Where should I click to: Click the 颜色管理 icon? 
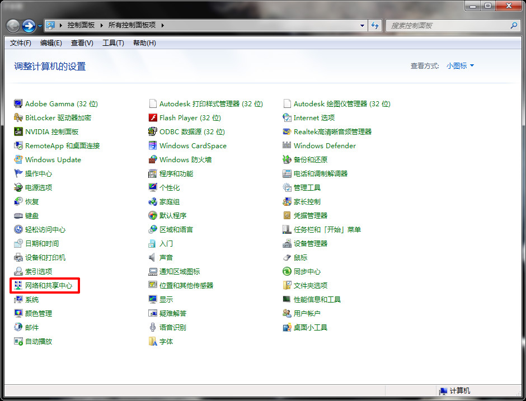click(x=18, y=313)
